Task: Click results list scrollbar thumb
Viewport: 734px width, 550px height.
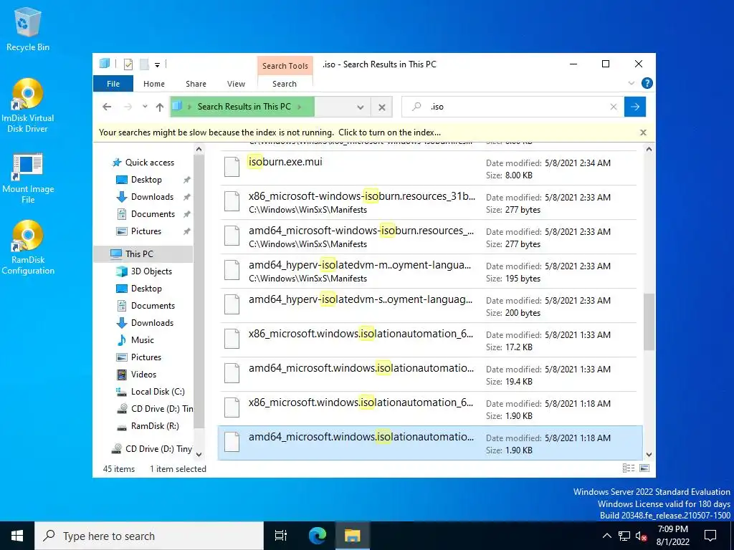Action: coord(649,322)
